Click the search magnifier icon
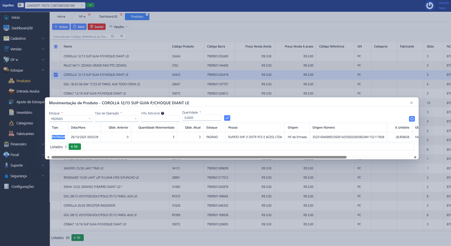 [x=113, y=36]
